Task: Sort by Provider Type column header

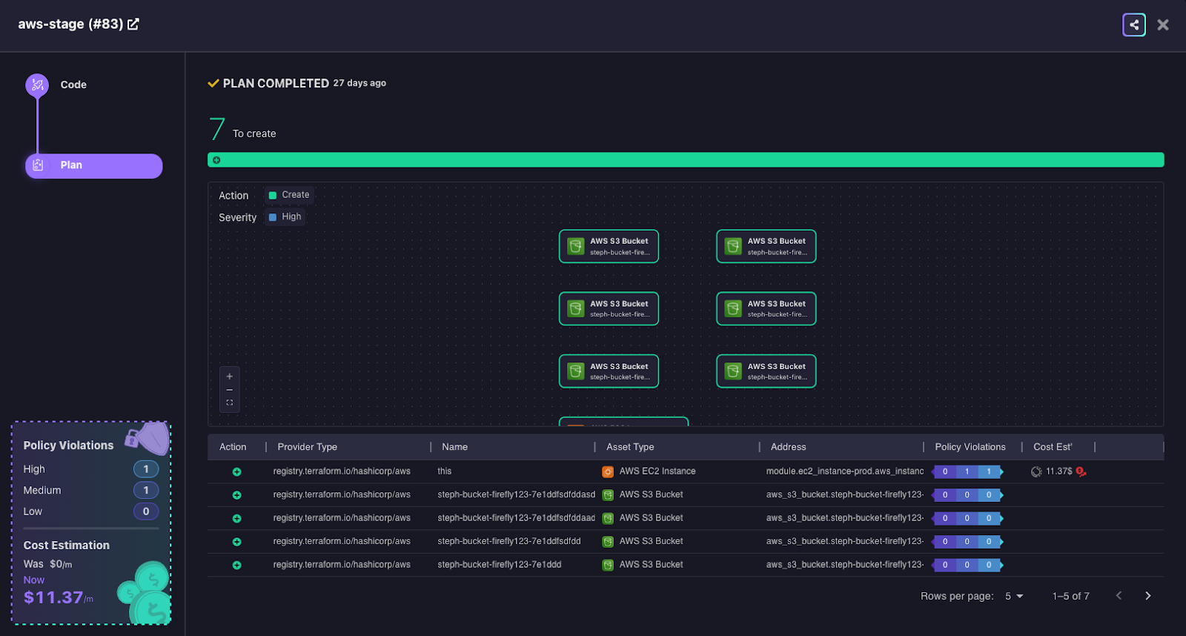Action: point(307,447)
